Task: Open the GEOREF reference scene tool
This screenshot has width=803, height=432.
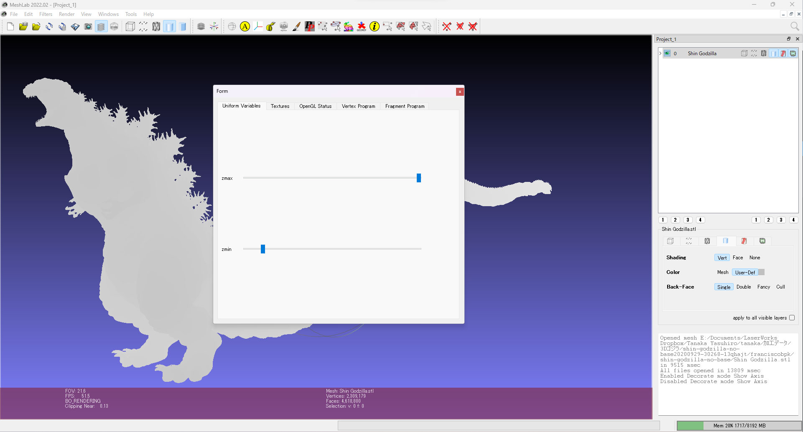Action: [362, 27]
